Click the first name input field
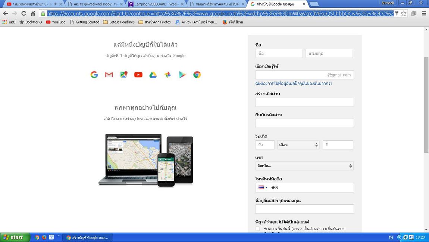429x242 pixels. [x=279, y=54]
